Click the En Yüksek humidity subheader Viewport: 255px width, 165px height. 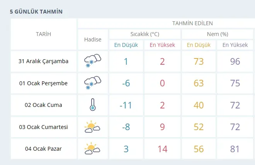[x=235, y=45]
